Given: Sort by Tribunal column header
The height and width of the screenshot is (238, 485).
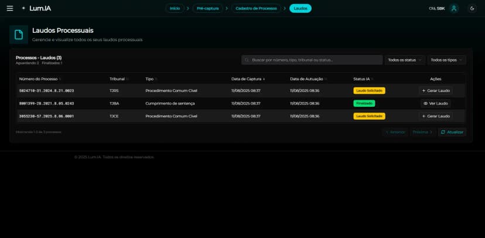Looking at the screenshot, I should 119,79.
